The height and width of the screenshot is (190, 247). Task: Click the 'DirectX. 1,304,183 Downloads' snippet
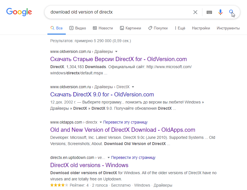[121, 70]
